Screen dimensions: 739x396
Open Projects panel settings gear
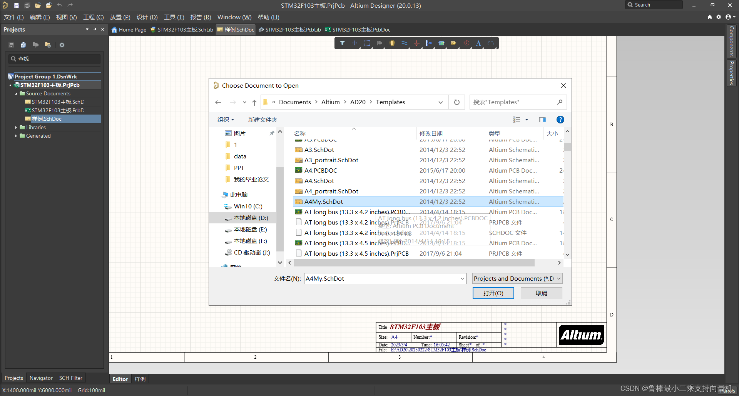click(62, 45)
